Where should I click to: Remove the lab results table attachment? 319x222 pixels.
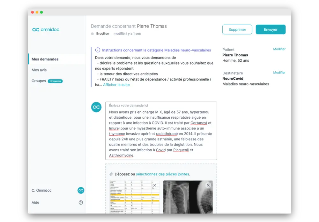tap(154, 185)
